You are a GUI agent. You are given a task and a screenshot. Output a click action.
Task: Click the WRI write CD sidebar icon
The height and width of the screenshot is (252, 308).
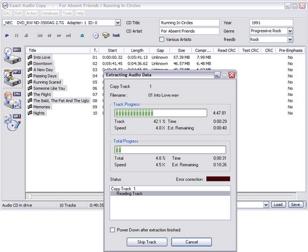click(x=13, y=122)
